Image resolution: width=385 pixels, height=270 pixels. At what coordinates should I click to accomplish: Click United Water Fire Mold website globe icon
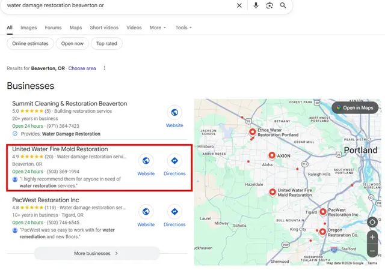[x=146, y=161]
